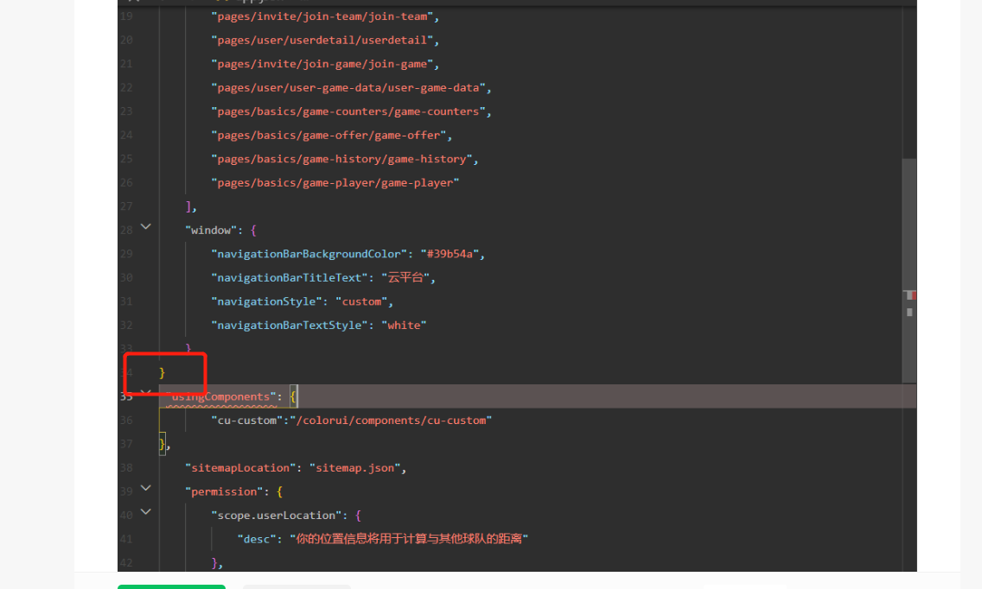Image resolution: width=982 pixels, height=589 pixels.
Task: Click the "navigationStyle" key
Action: point(266,301)
